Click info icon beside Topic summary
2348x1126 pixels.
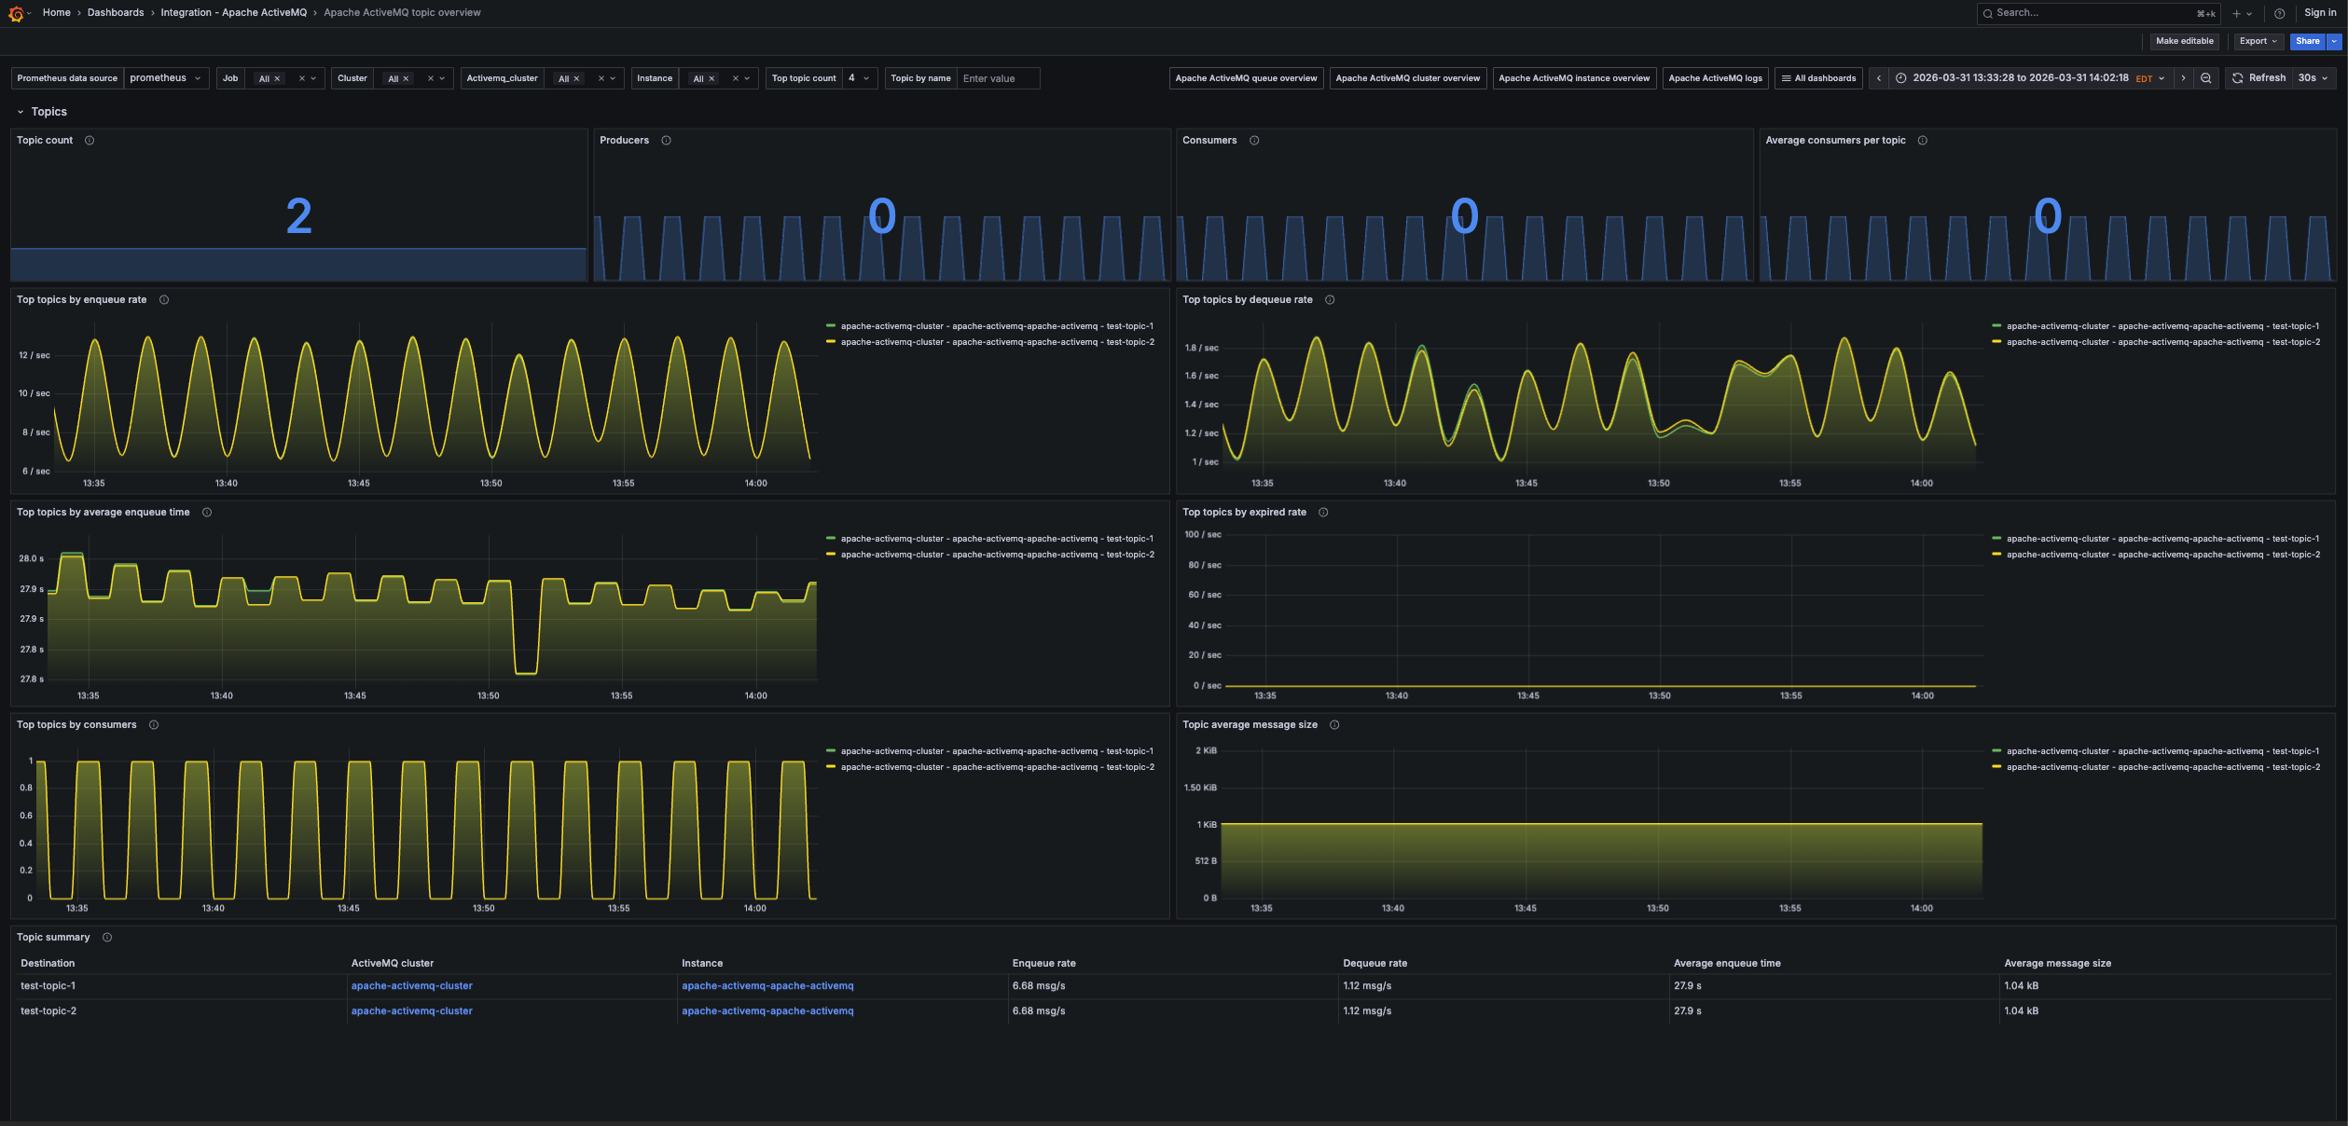[107, 938]
